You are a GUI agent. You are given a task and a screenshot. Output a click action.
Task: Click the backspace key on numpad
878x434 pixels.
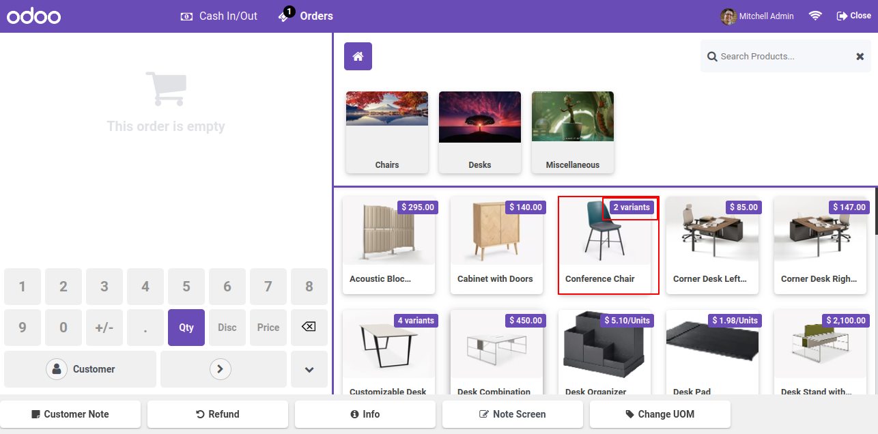coord(309,328)
